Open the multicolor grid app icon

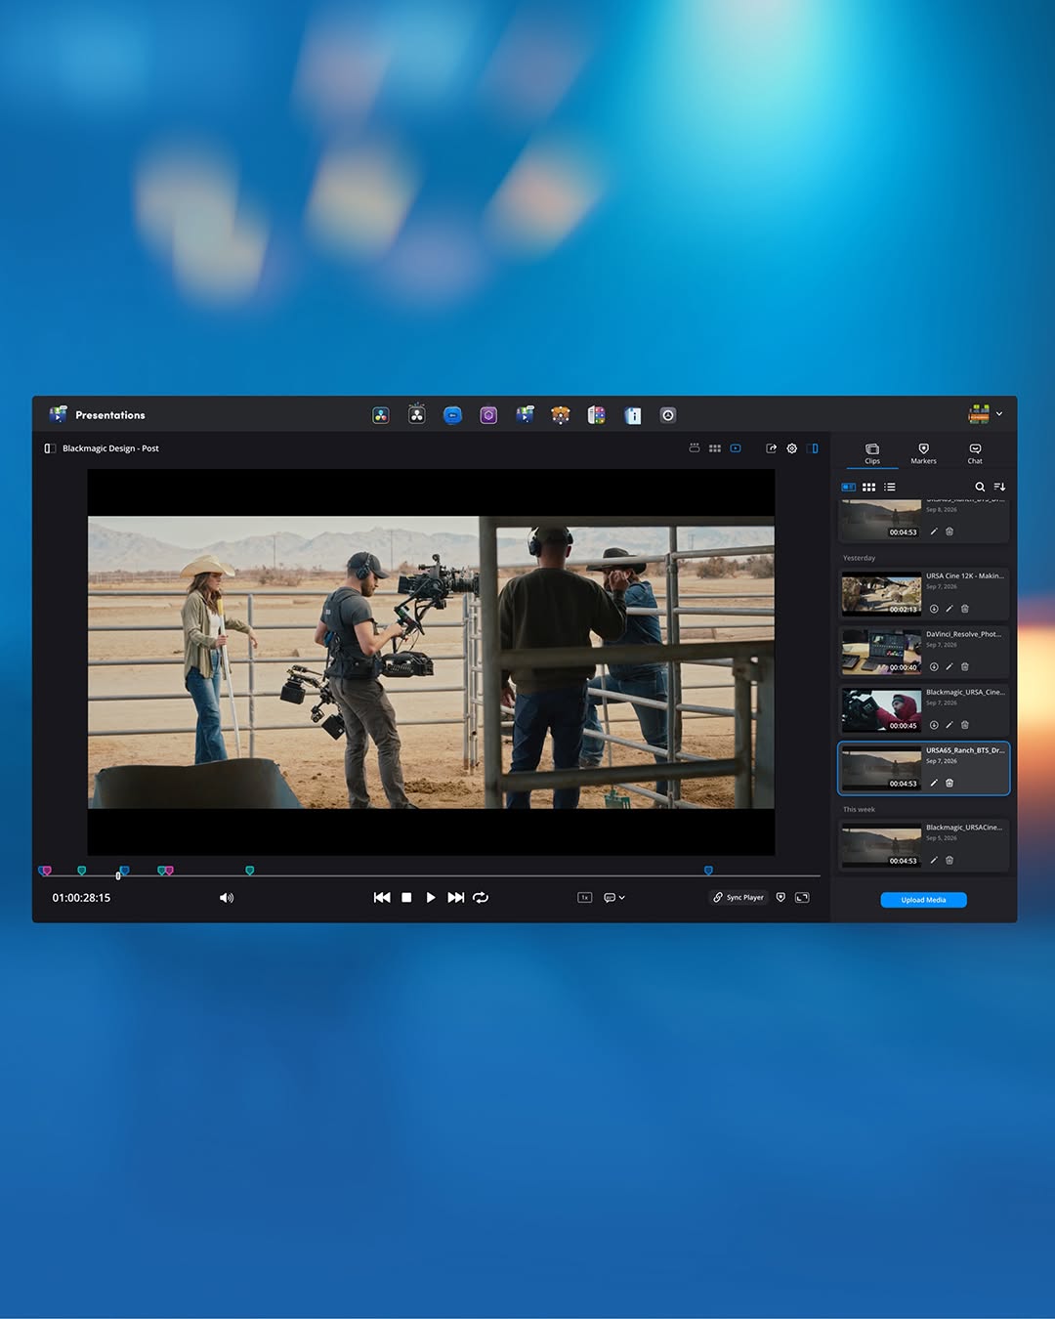pos(597,415)
